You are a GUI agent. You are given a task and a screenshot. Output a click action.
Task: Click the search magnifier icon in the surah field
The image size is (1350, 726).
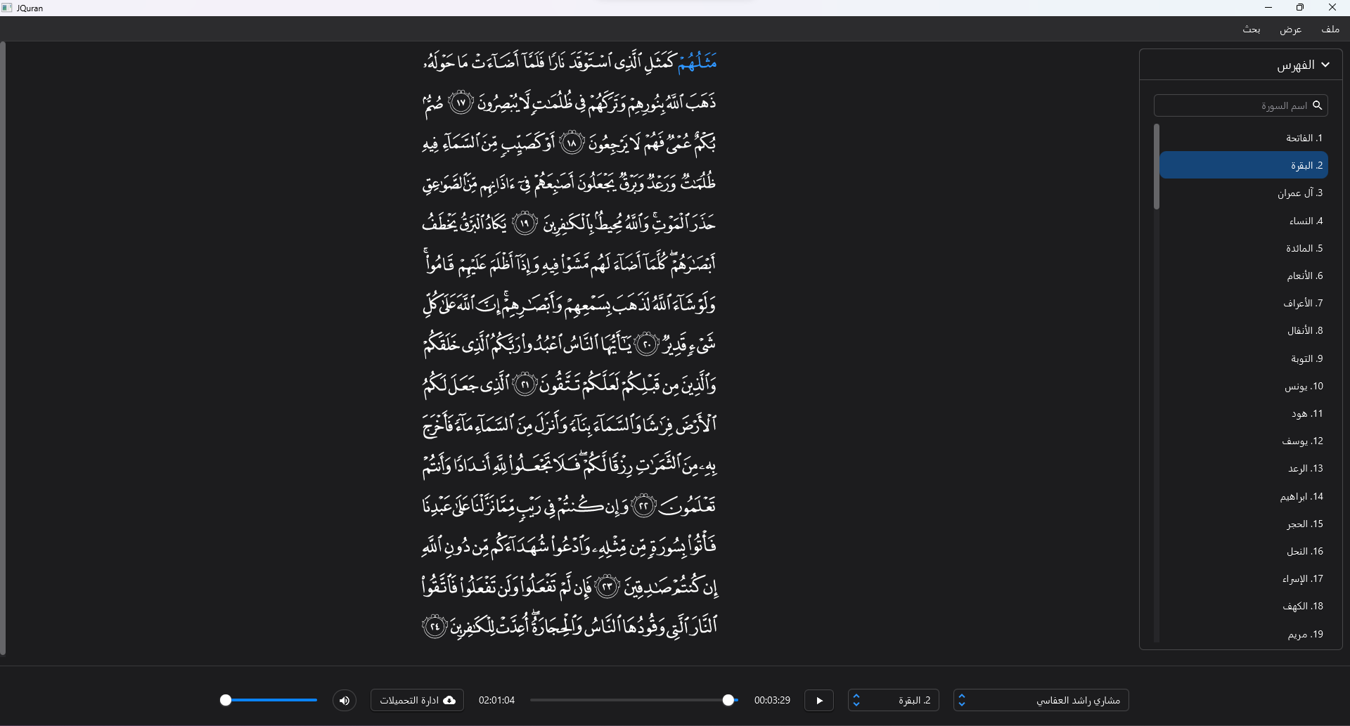pos(1318,105)
